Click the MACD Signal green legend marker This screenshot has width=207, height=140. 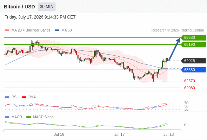(28, 117)
